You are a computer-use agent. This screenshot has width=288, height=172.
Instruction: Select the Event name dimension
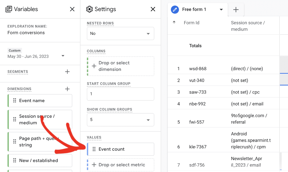point(40,101)
